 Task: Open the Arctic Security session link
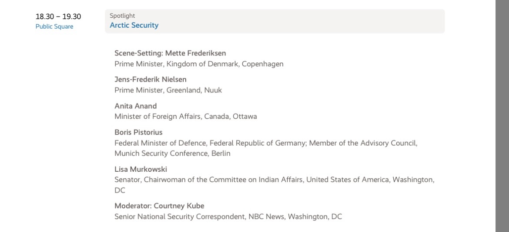coord(134,25)
